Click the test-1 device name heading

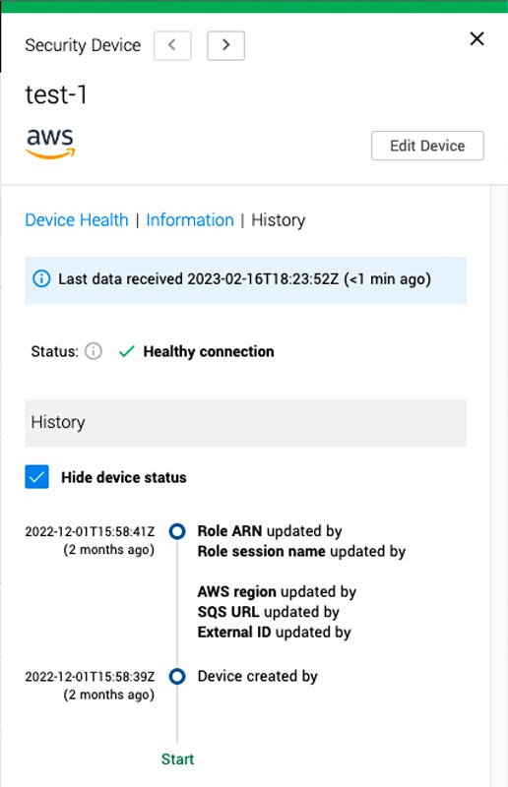tap(56, 94)
